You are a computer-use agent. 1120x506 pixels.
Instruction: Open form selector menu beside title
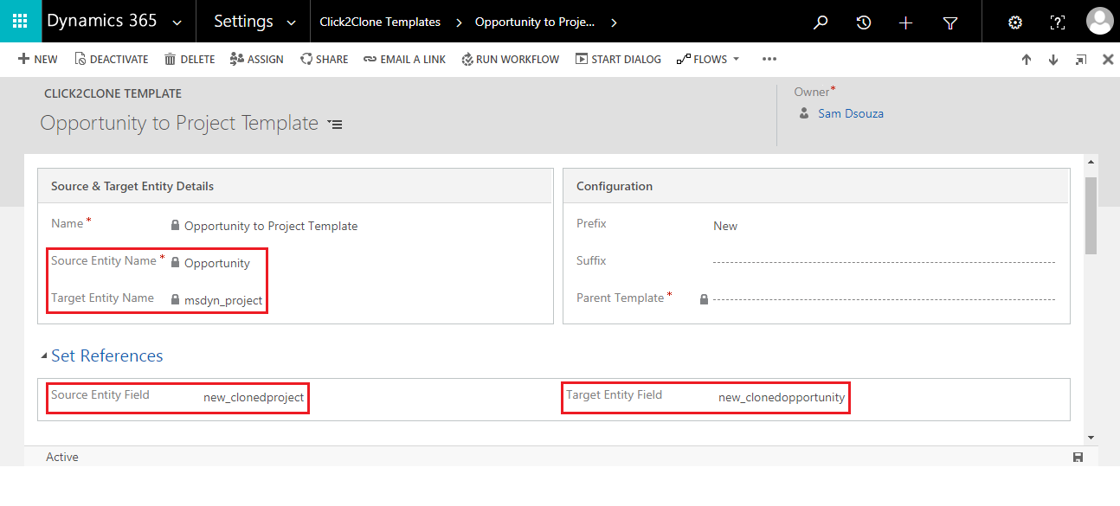(x=336, y=125)
